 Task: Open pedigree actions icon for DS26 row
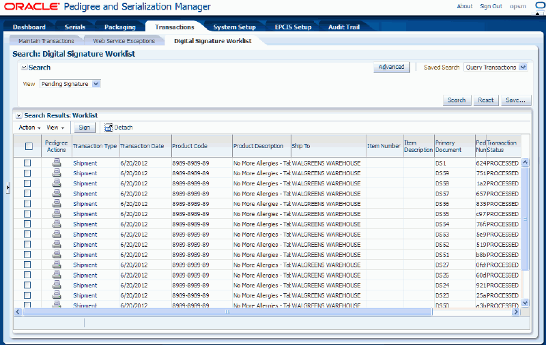click(x=57, y=274)
